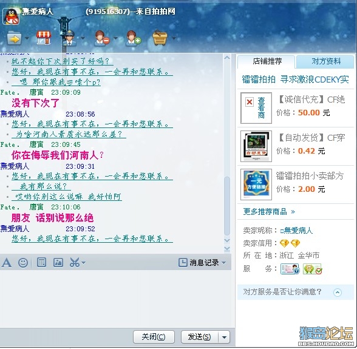The width and height of the screenshot is (357, 349).
Task: Click the file transfer folder icon
Action: coord(15,38)
